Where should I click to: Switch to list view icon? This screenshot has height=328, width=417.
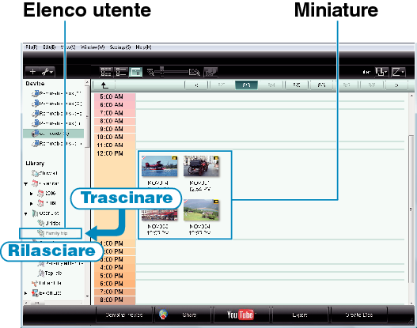coord(121,72)
